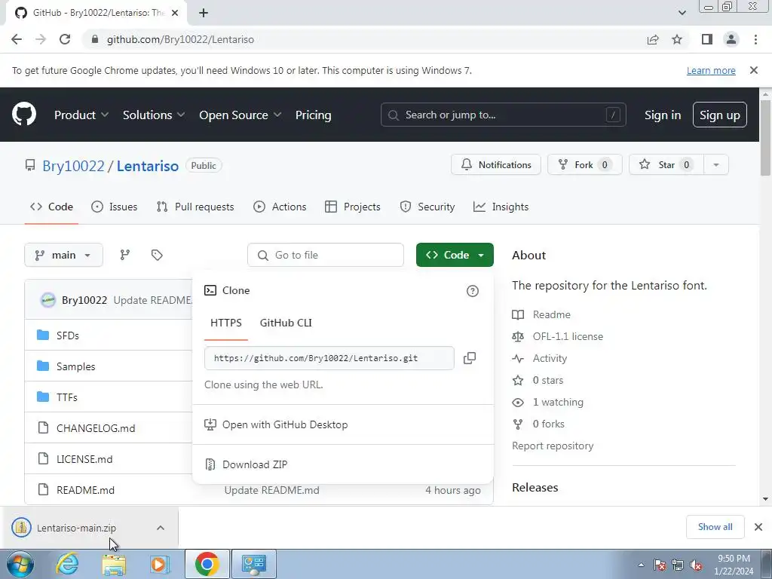Open the Chrome tab search chevron

(x=682, y=13)
